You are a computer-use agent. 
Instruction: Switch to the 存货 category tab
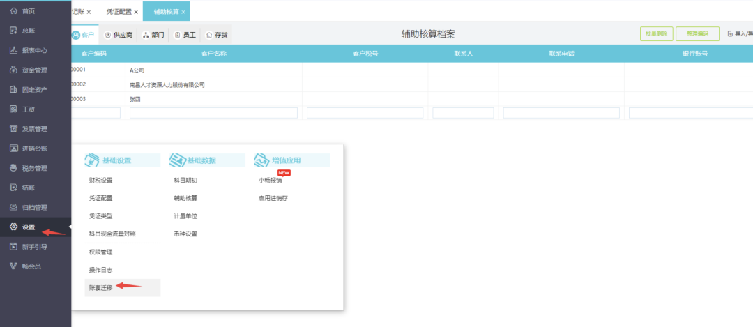tap(218, 35)
